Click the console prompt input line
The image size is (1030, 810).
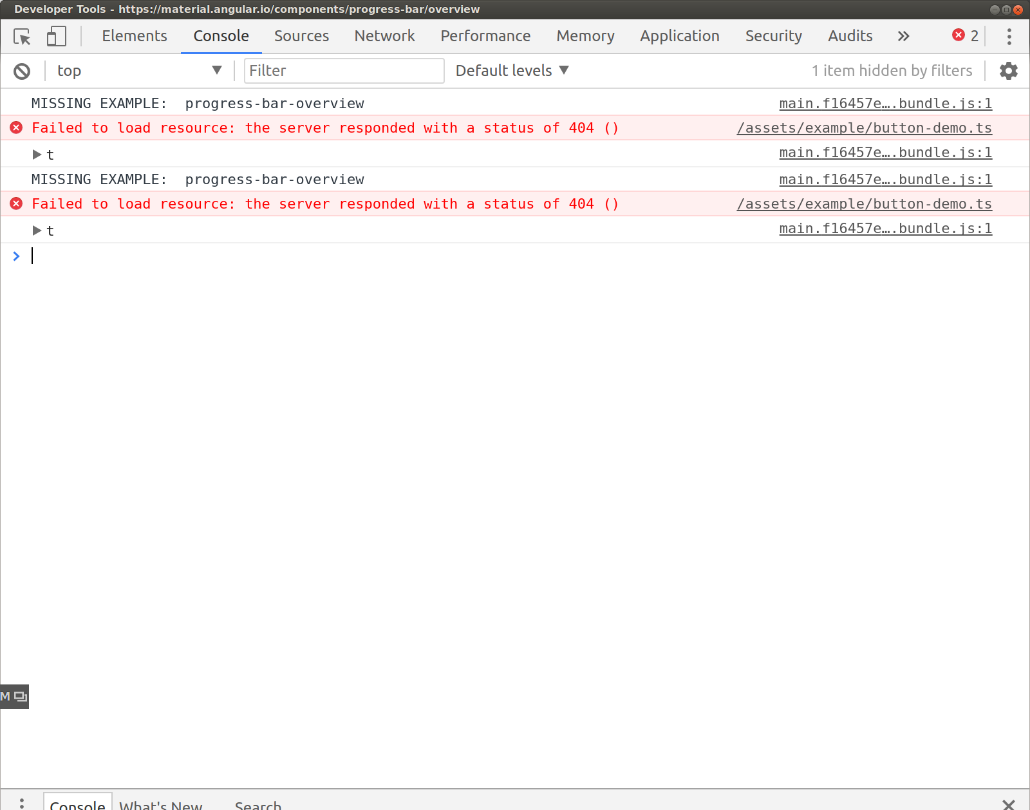515,256
